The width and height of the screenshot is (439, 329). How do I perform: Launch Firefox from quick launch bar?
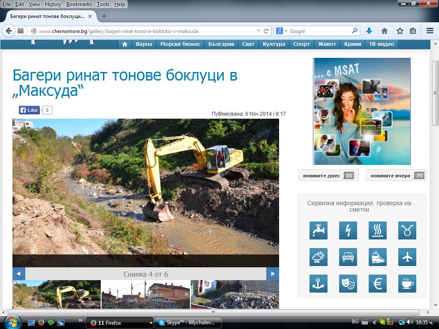[41, 323]
